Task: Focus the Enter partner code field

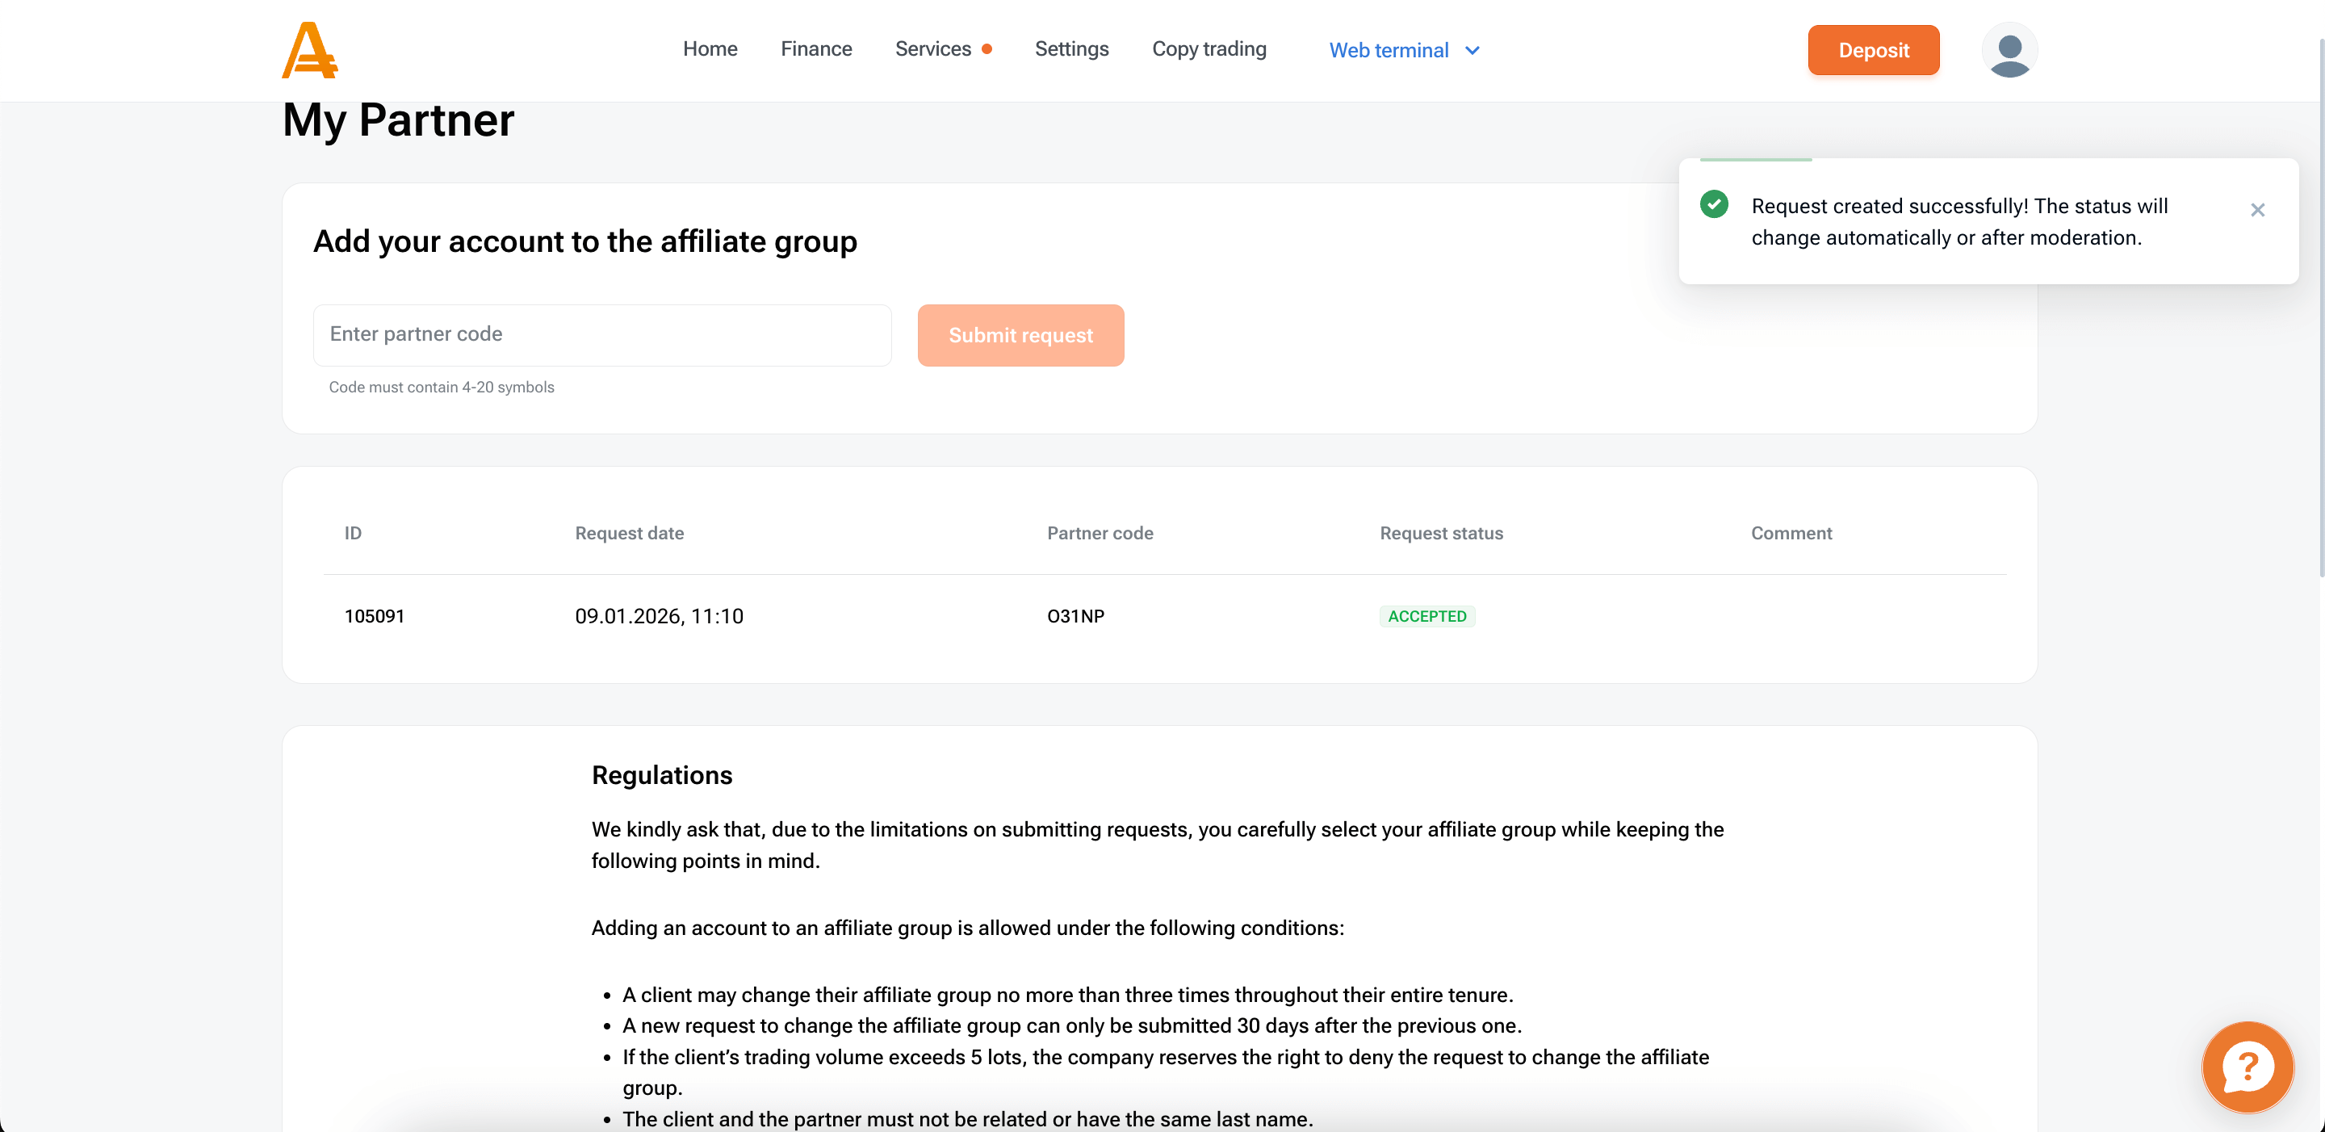Action: (x=602, y=335)
